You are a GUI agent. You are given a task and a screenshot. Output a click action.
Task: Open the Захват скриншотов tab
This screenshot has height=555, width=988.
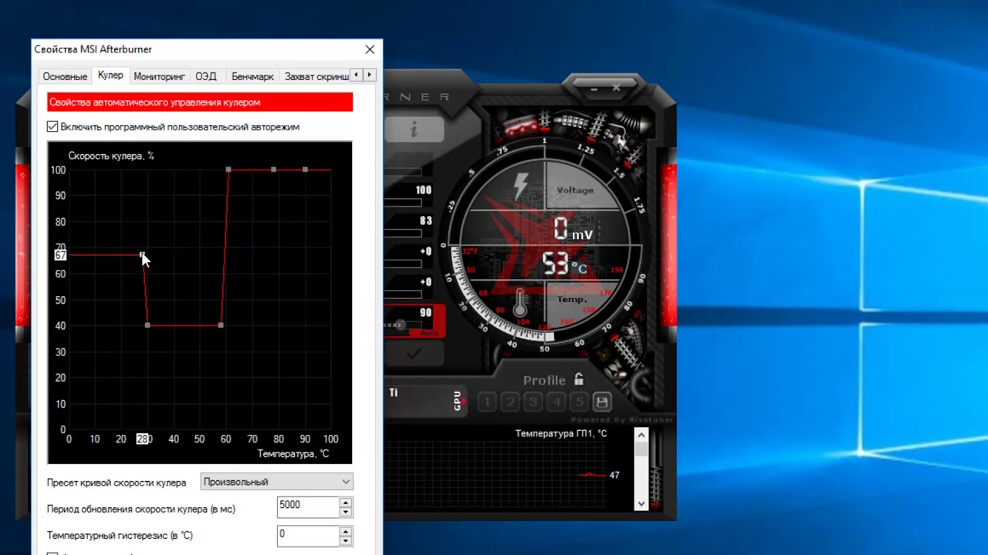point(316,77)
